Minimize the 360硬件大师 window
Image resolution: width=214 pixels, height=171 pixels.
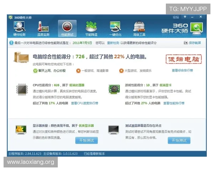[192, 17]
